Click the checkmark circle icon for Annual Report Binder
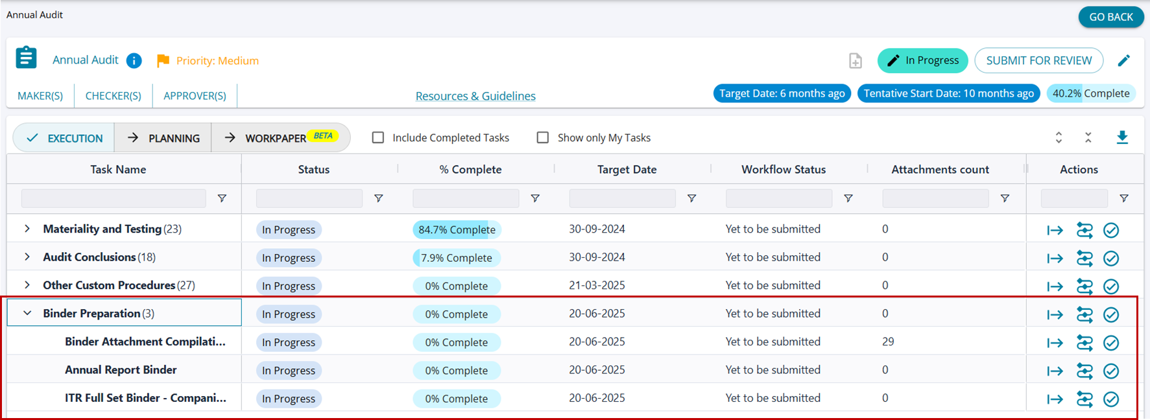 coord(1111,371)
